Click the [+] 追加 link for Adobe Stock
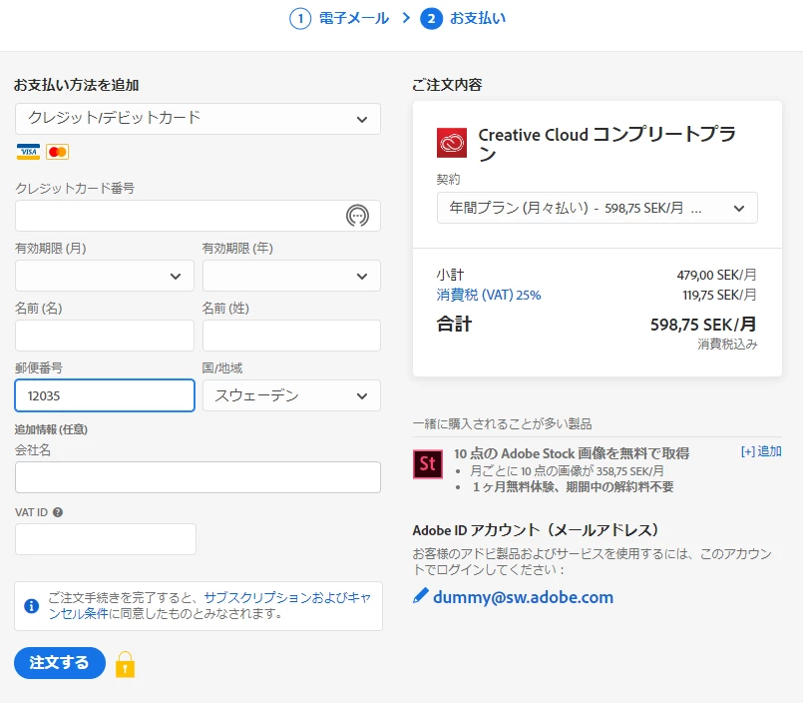Screen dimensions: 803x703 (x=761, y=451)
